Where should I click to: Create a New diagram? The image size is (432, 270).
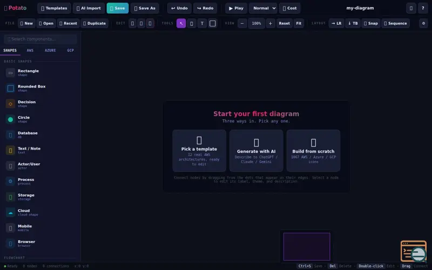click(x=26, y=23)
